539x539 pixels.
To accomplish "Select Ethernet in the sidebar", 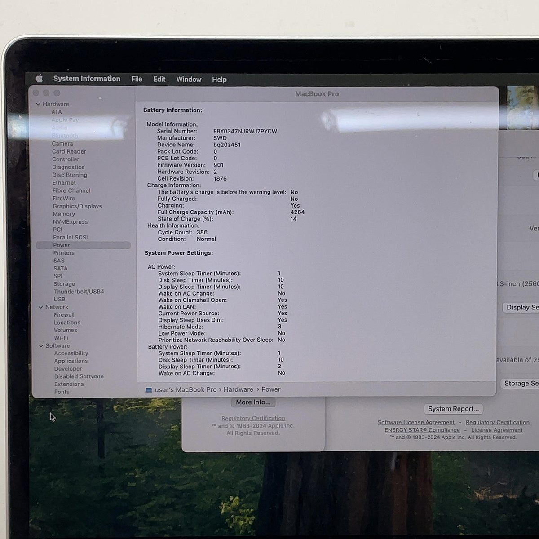I will point(64,183).
